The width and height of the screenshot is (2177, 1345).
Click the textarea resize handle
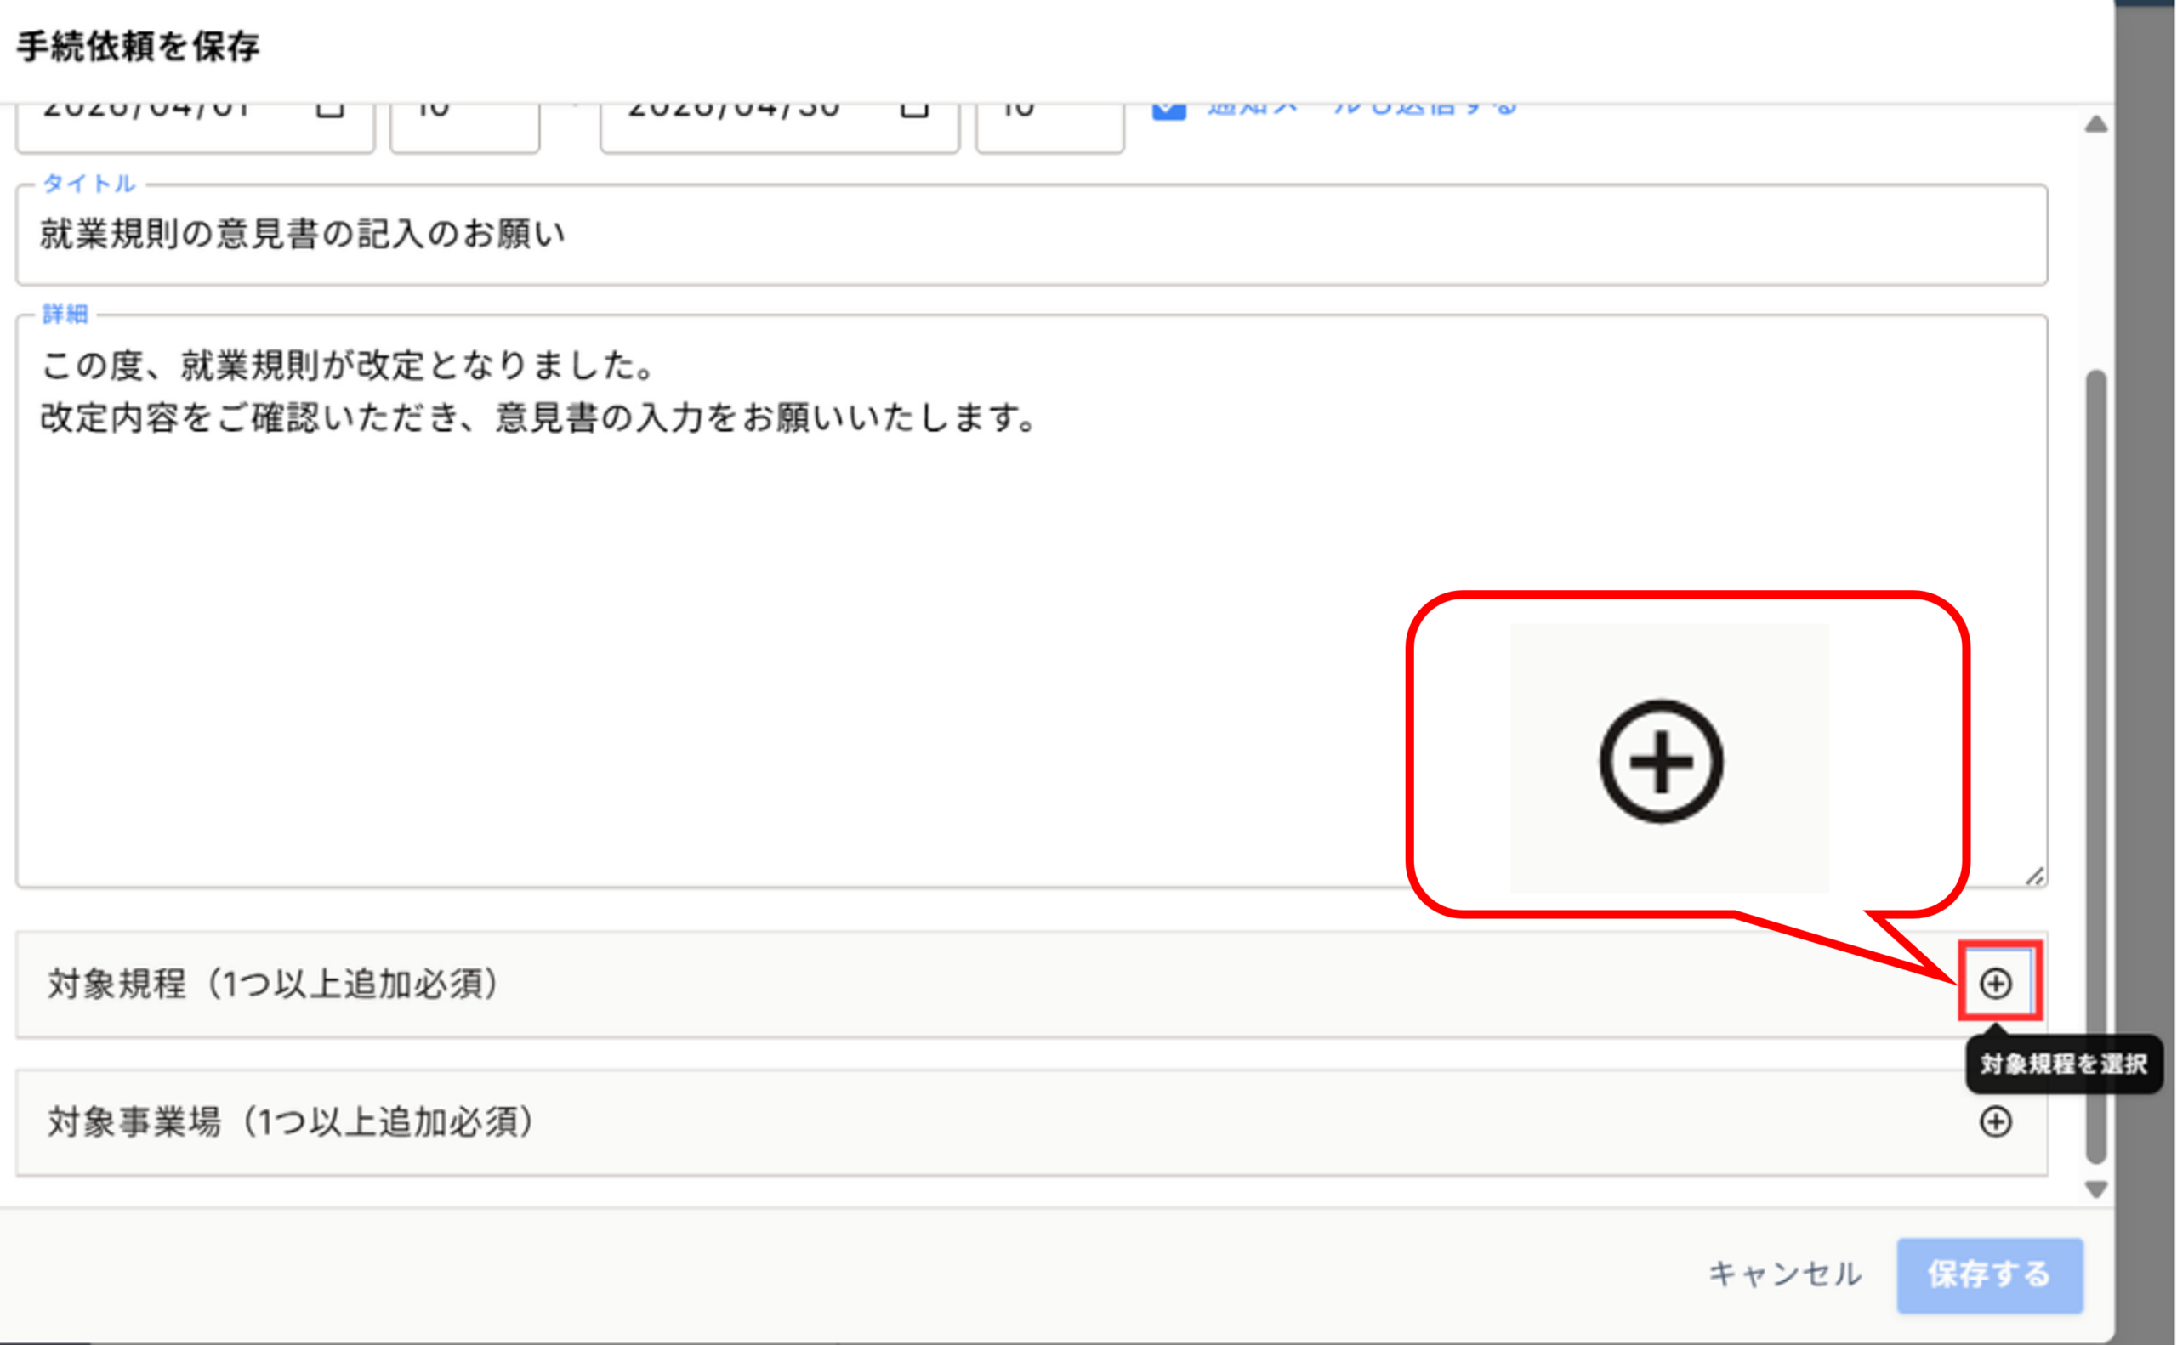[2034, 877]
